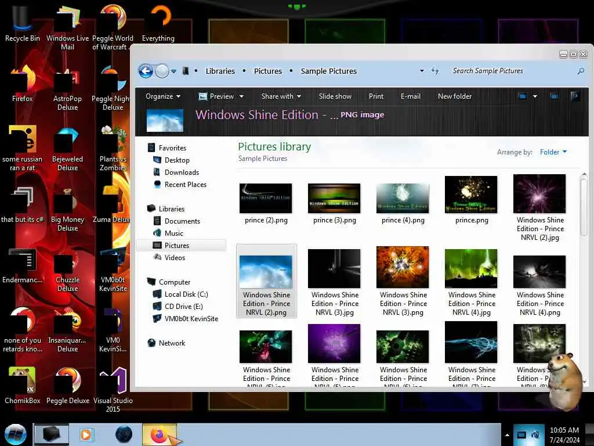Image resolution: width=594 pixels, height=446 pixels.
Task: Click the Forward navigation button in Explorer
Action: coord(162,71)
